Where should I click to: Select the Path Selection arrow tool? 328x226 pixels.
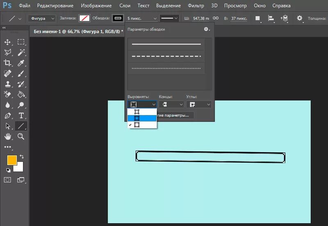[7, 126]
